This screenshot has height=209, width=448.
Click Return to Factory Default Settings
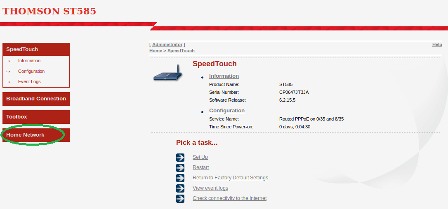click(x=230, y=178)
